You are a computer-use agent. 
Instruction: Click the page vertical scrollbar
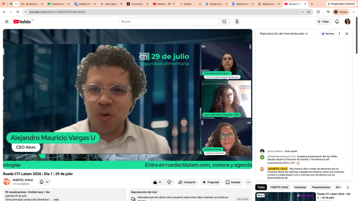[x=356, y=35]
